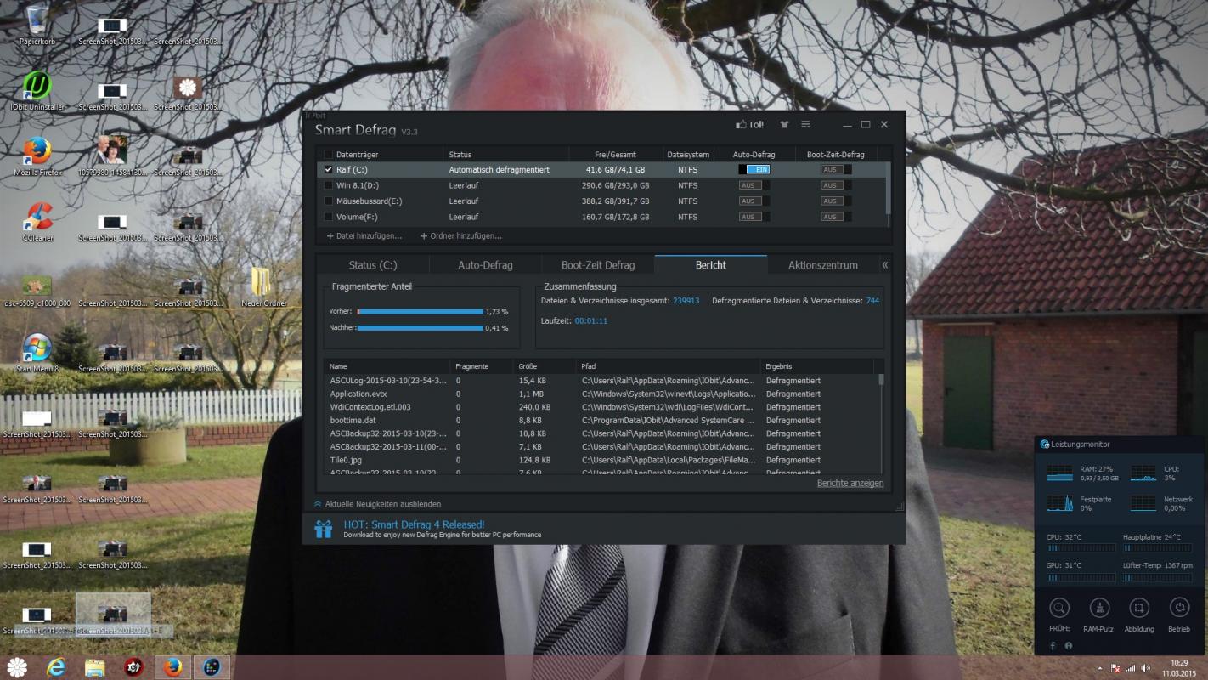This screenshot has width=1208, height=680.
Task: Show hidden system tray icons arrow
Action: click(x=1101, y=668)
